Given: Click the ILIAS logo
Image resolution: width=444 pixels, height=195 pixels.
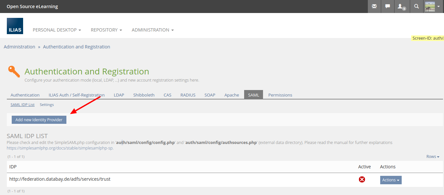Looking at the screenshot, I should 15,26.
